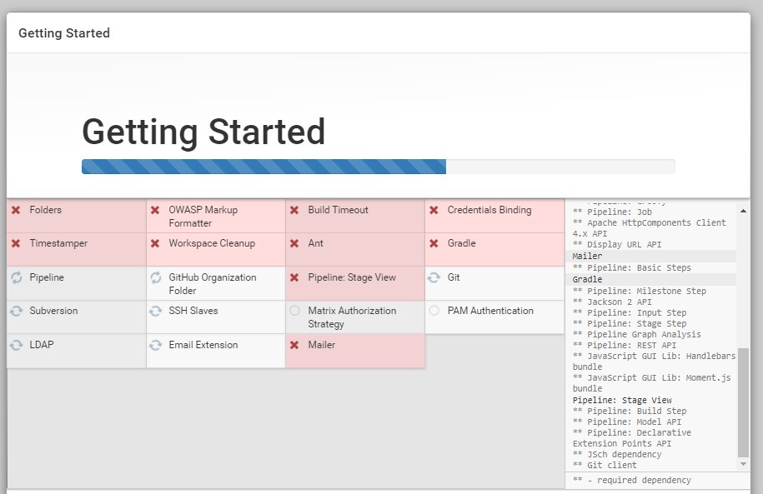Click the Gradle entry in the log

(587, 279)
